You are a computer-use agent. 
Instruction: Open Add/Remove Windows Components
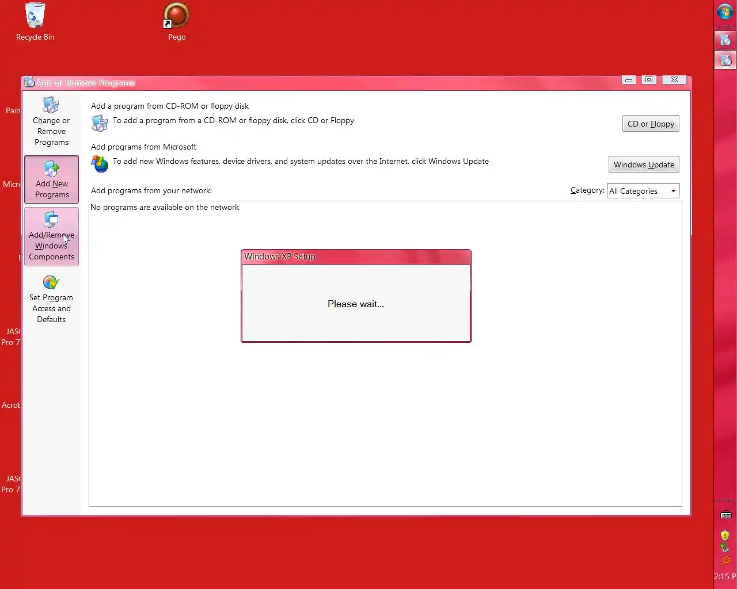click(x=51, y=236)
